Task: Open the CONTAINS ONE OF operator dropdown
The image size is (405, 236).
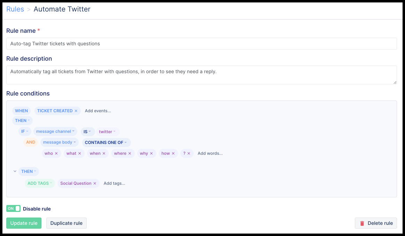Action: tap(107, 143)
